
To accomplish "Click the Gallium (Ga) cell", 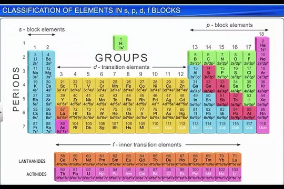I will 195,86.
